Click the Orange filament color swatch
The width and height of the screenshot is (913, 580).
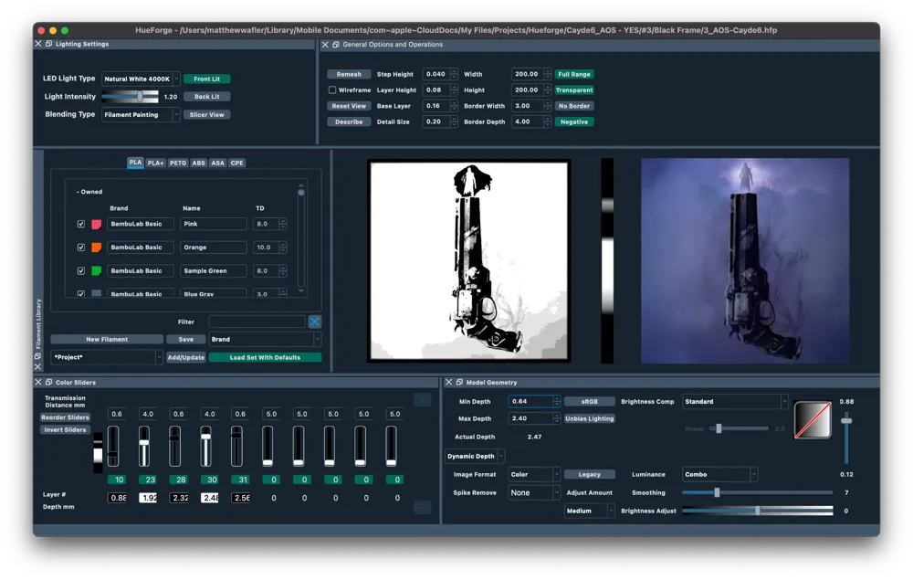(96, 248)
